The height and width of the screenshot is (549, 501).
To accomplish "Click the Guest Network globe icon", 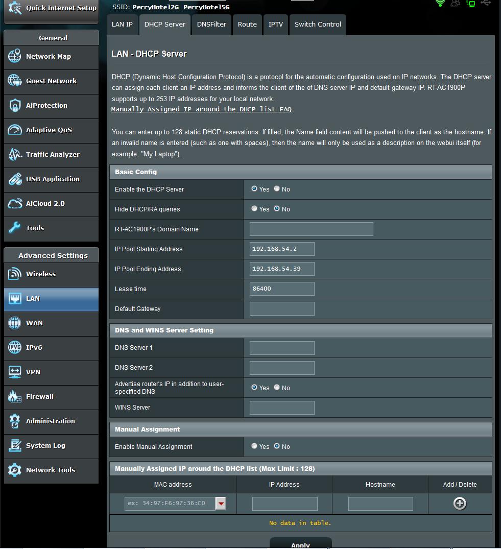I will (15, 81).
